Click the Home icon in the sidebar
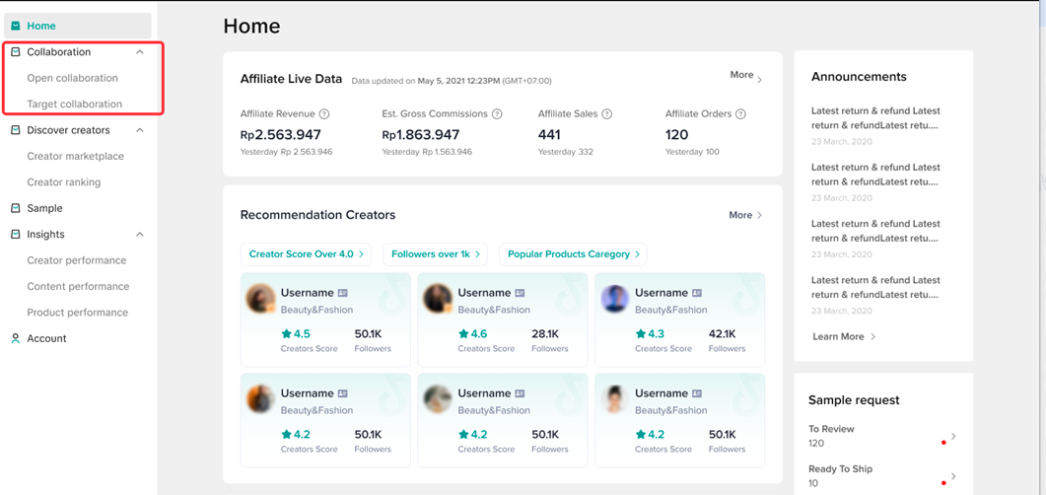 tap(16, 26)
